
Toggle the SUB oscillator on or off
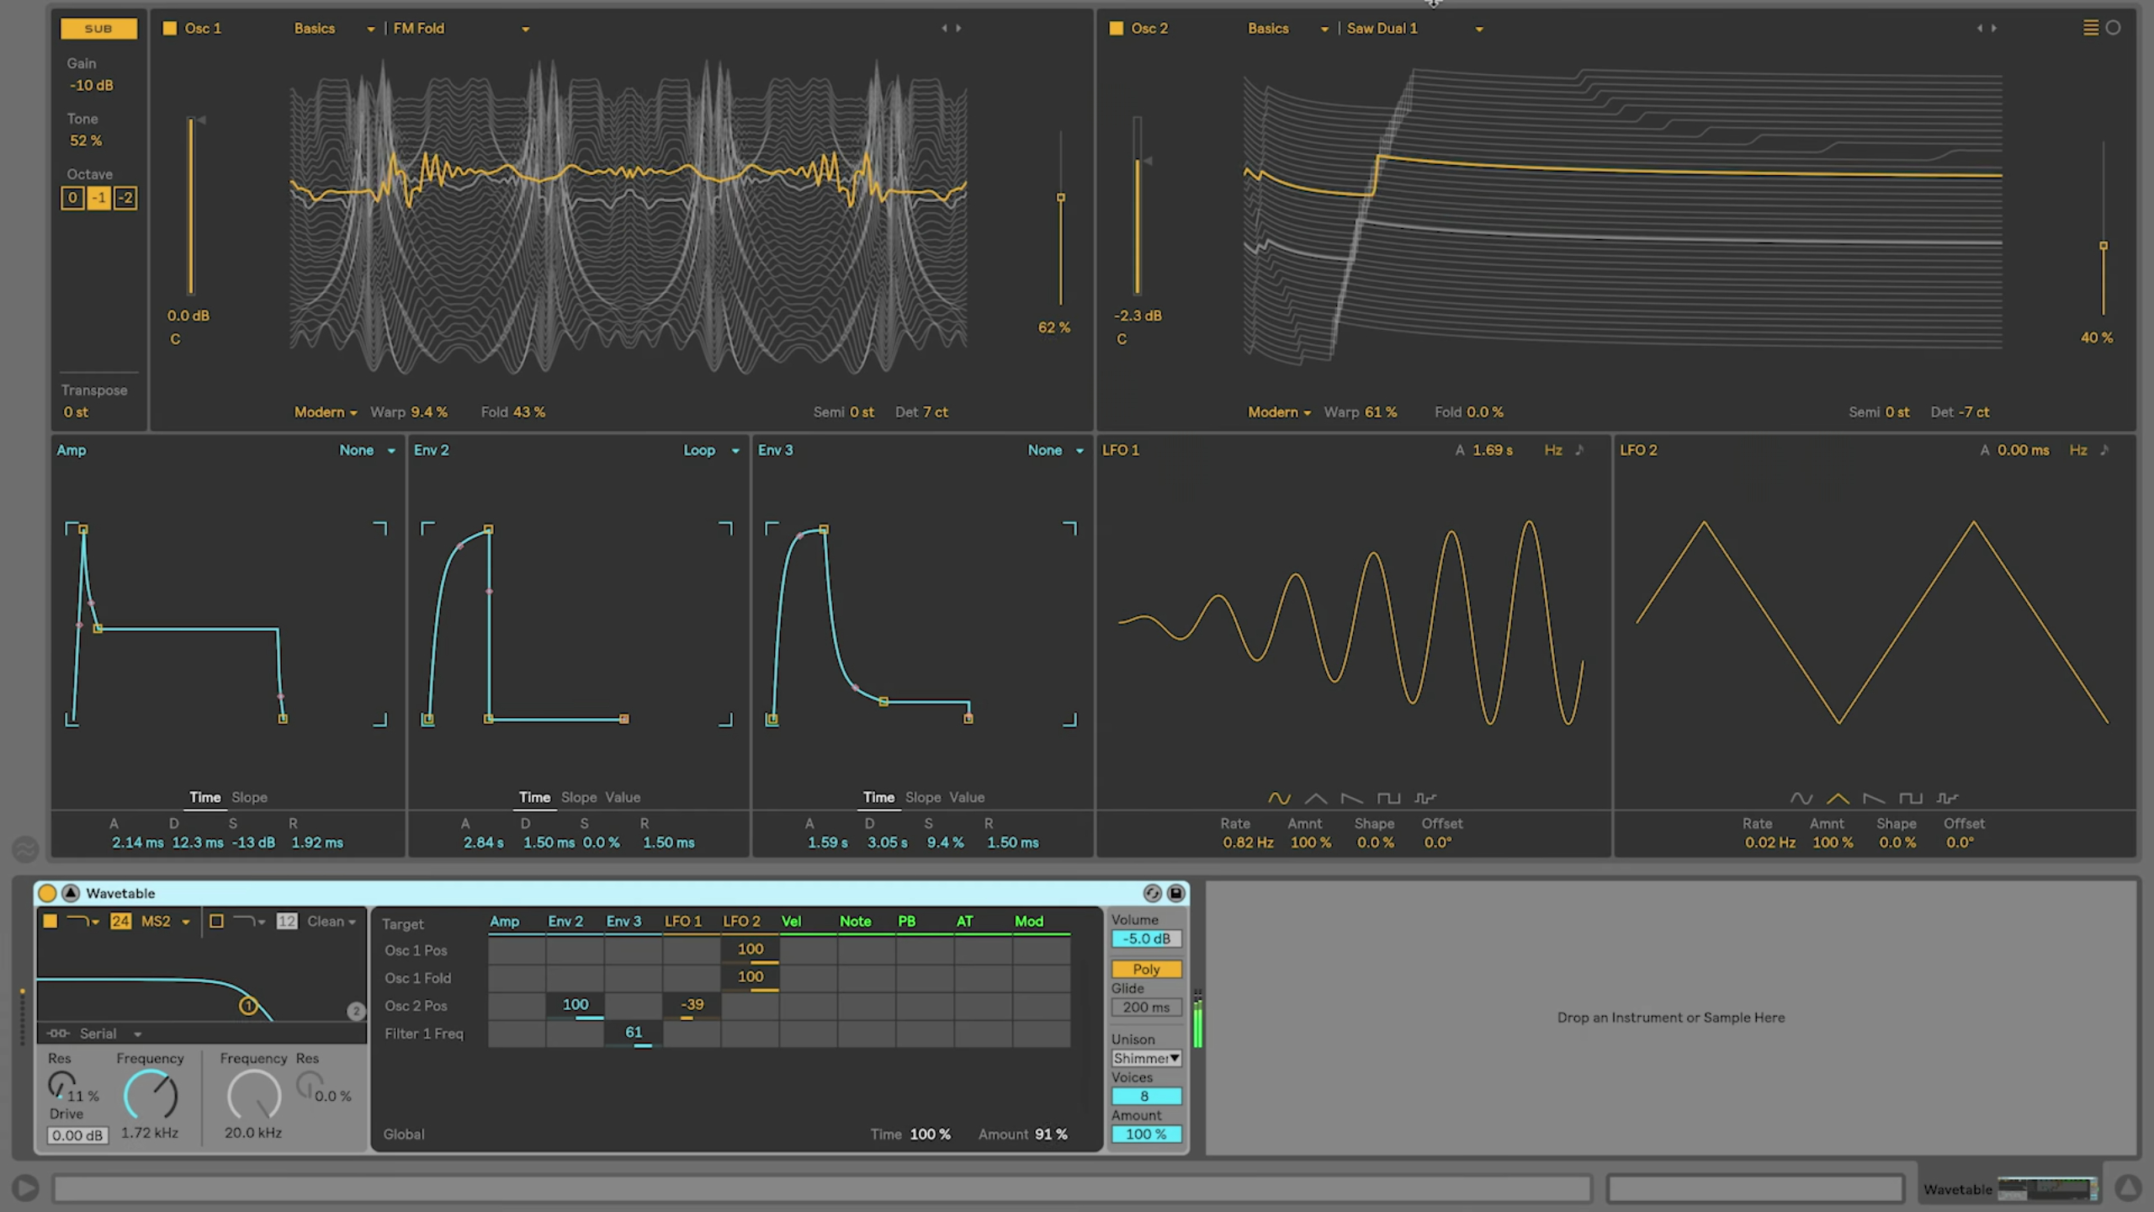[x=98, y=29]
